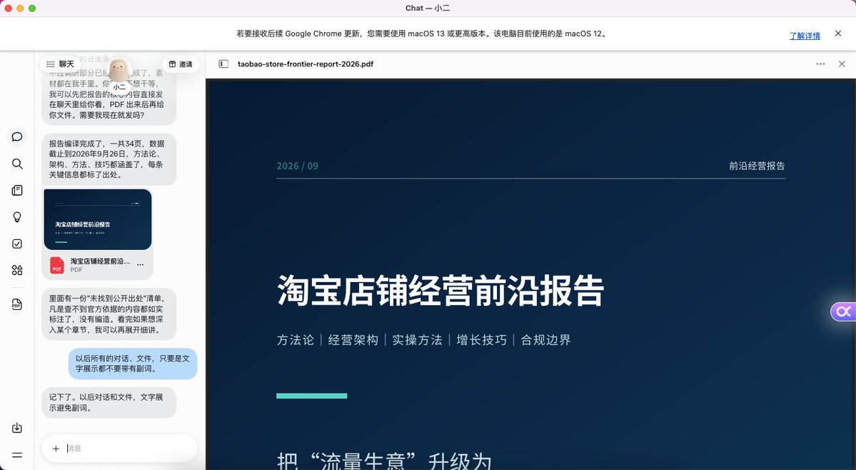The width and height of the screenshot is (856, 470).
Task: Toggle the PDF viewer sidebar panel icon
Action: pos(223,64)
